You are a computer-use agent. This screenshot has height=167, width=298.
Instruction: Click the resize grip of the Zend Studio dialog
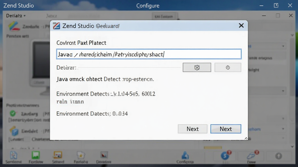(246, 138)
